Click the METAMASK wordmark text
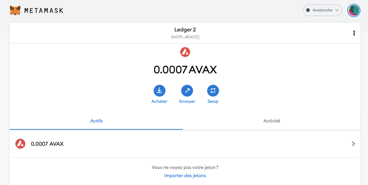The image size is (368, 185). point(44,10)
